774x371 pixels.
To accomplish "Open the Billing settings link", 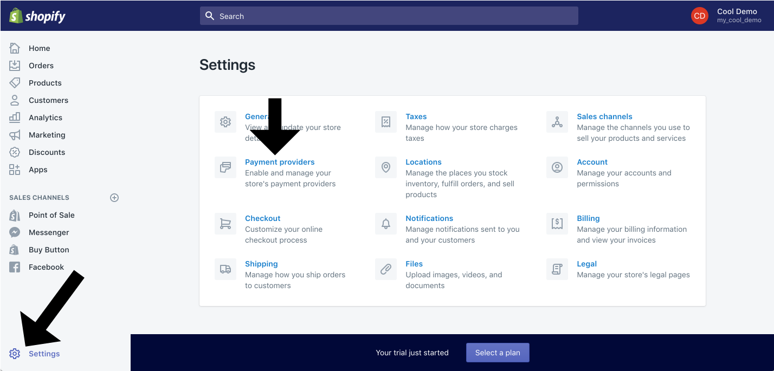I will click(x=588, y=218).
